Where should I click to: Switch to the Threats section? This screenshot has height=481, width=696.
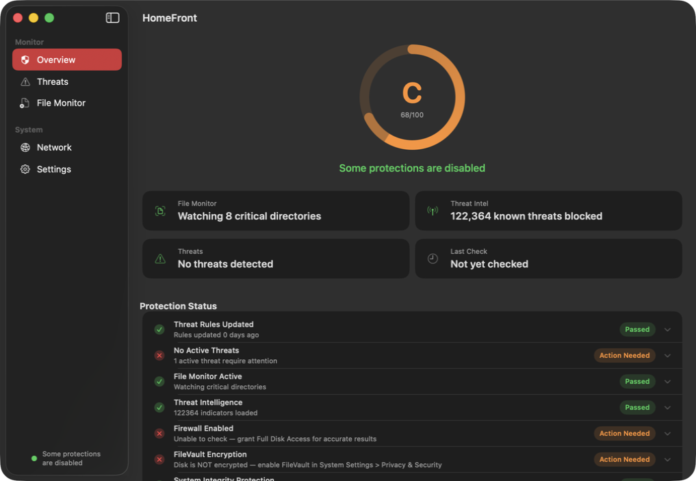(x=52, y=81)
